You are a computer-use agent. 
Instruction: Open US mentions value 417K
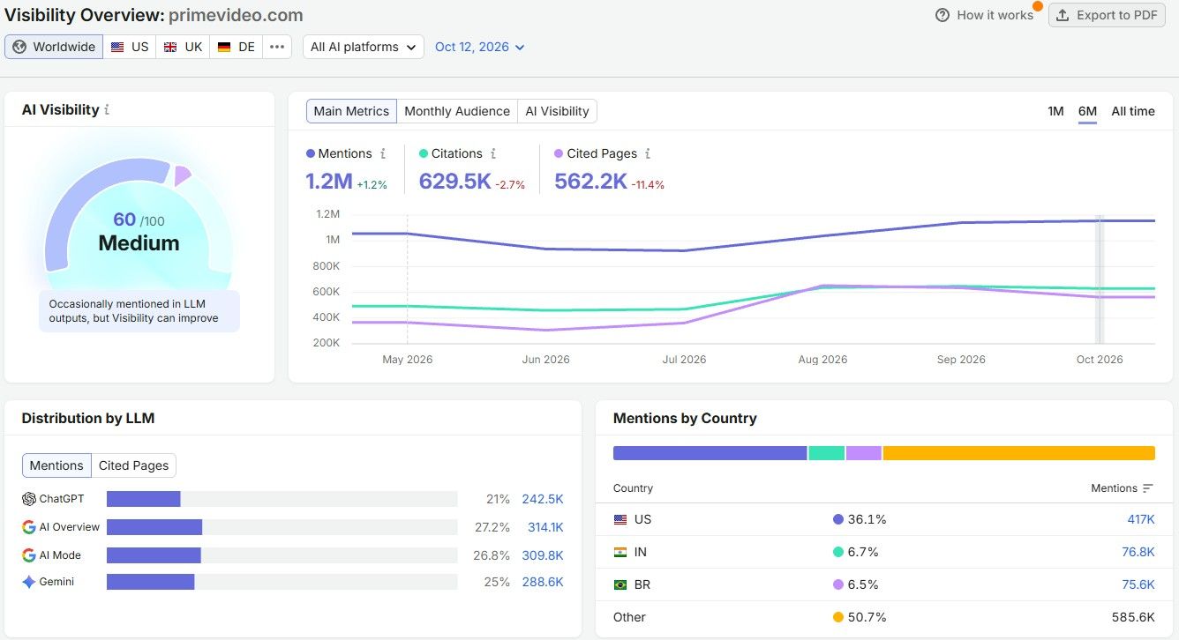(x=1141, y=519)
